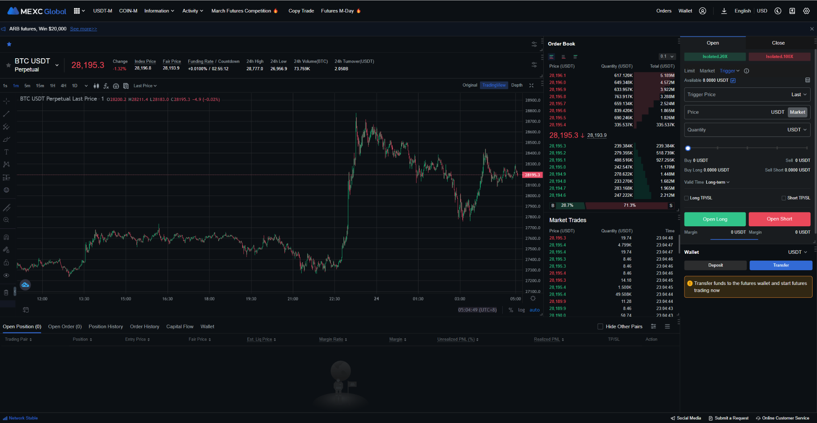This screenshot has width=817, height=423.
Task: Select the pitchfork drawing tool
Action: 6,127
